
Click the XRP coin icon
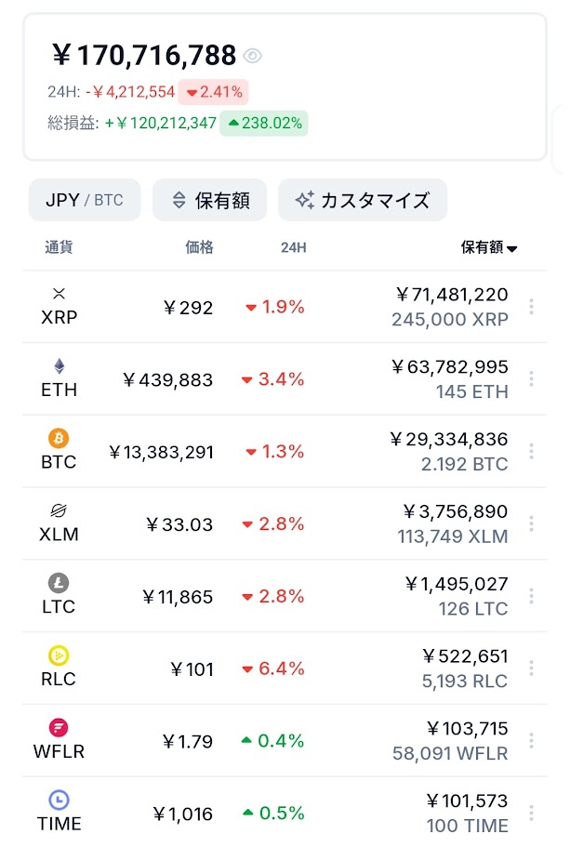coord(60,294)
